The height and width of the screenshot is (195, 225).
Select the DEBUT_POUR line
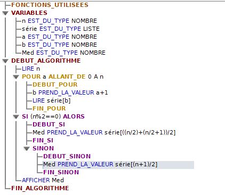(x=55, y=84)
